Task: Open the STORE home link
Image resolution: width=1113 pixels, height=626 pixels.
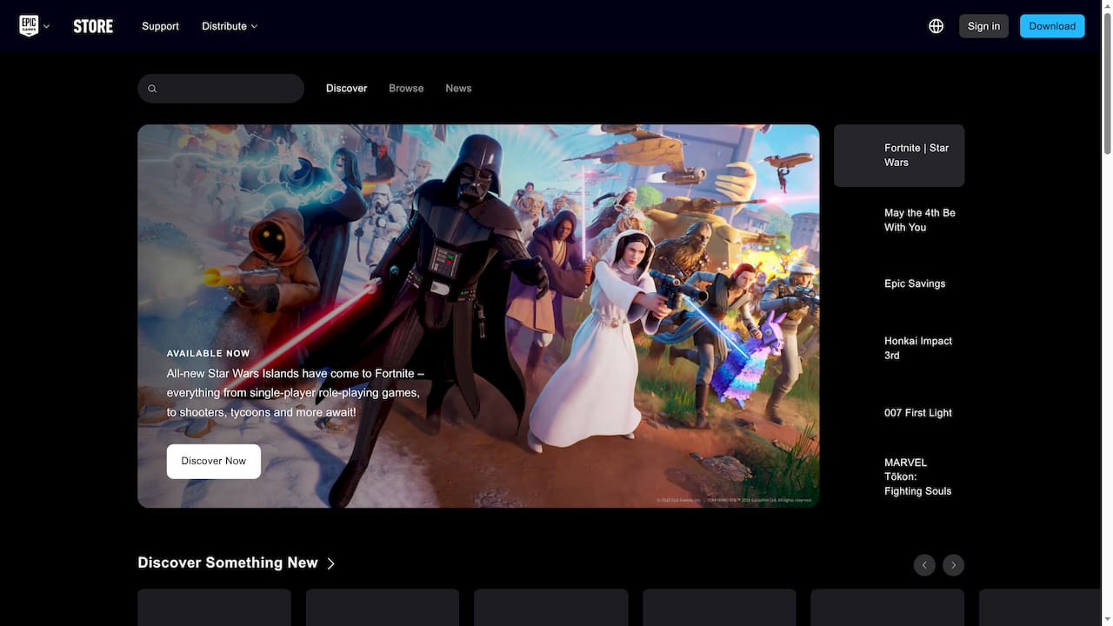Action: click(x=93, y=26)
